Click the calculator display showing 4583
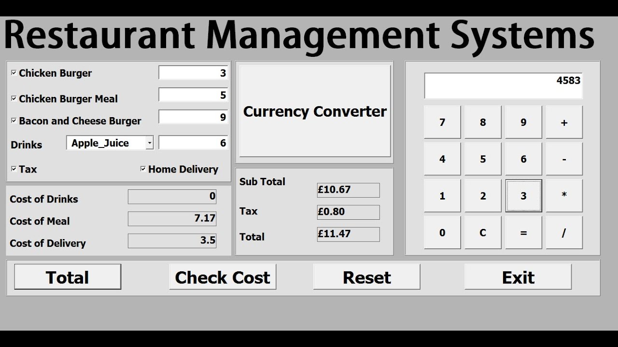Viewport: 618px width, 347px height. coord(504,86)
